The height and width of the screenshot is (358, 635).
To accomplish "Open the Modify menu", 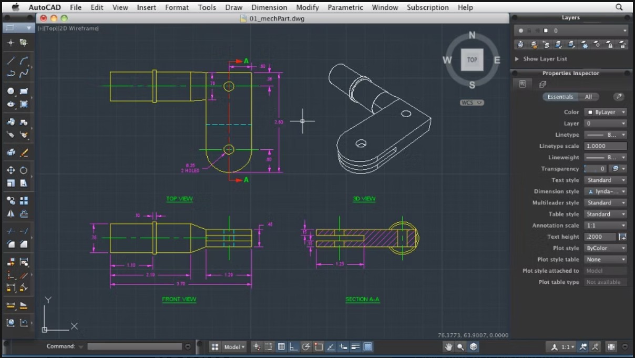I will [x=307, y=7].
